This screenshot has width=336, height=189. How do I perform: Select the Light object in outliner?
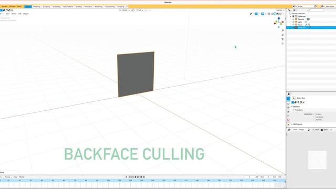coord(300,22)
